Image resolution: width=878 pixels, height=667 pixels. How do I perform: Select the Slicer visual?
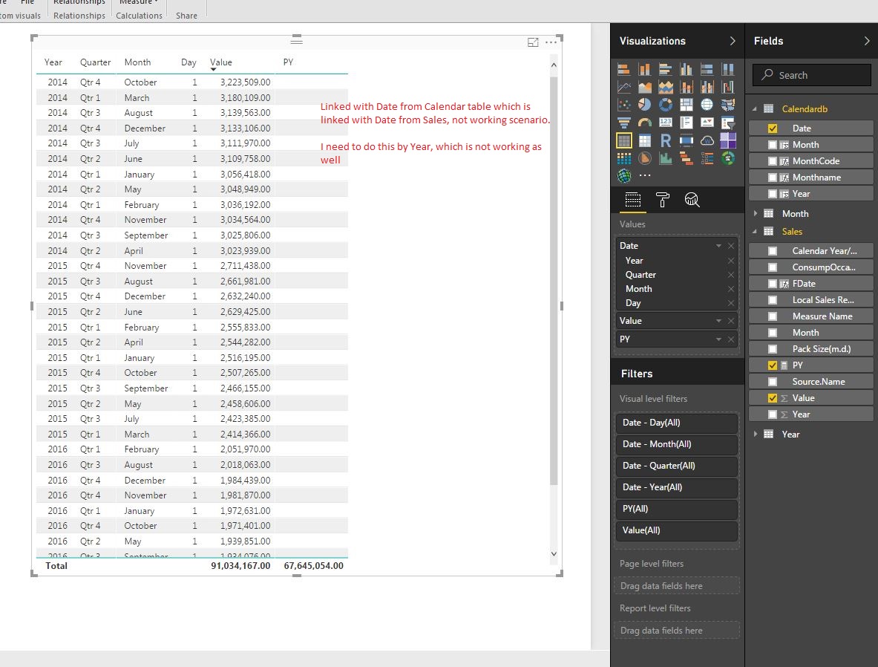tap(727, 123)
